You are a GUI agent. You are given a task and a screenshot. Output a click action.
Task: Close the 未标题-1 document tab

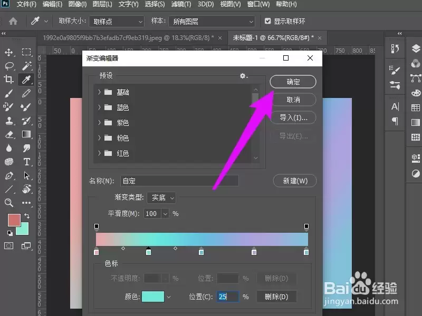[x=320, y=38]
